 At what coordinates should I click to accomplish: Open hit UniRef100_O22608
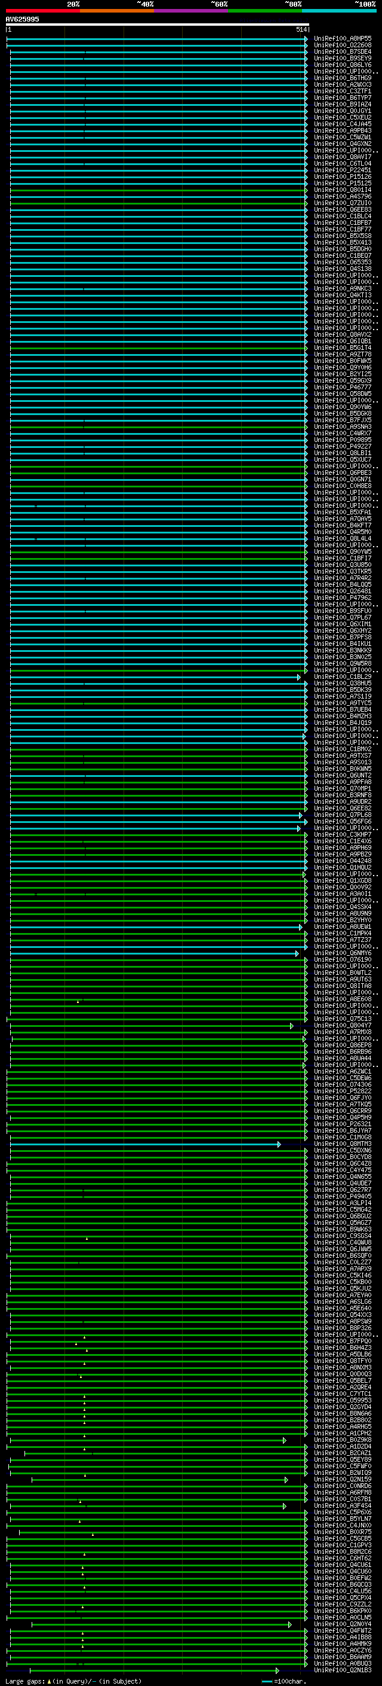(x=343, y=45)
